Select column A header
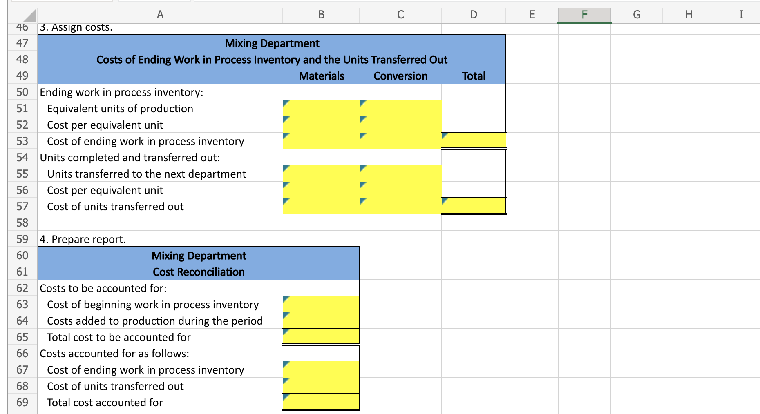This screenshot has height=414, width=760. click(x=160, y=15)
